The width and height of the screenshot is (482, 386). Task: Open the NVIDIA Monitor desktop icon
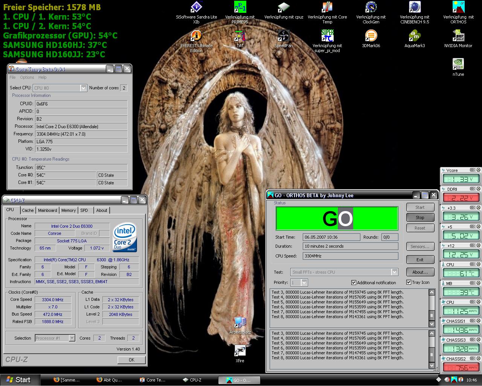coord(458,36)
